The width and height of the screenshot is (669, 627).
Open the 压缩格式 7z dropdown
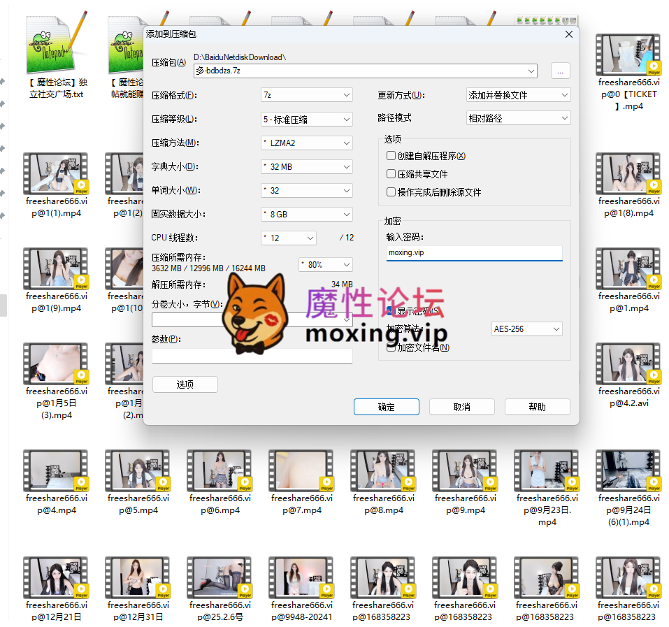click(x=307, y=95)
